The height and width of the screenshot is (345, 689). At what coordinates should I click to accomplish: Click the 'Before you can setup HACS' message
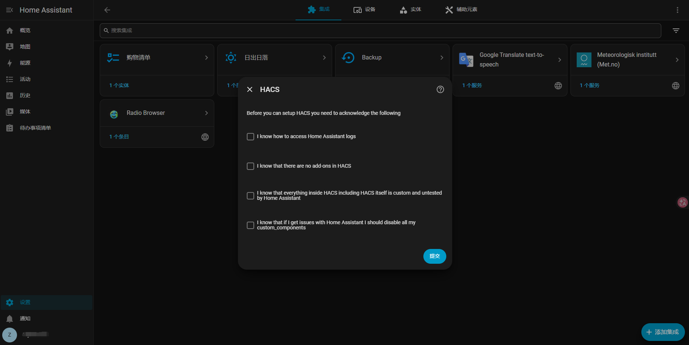pos(324,113)
